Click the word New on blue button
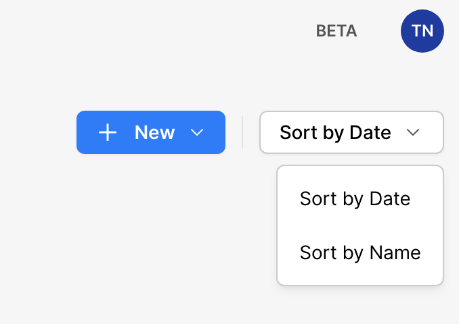This screenshot has width=459, height=324. pyautogui.click(x=154, y=132)
